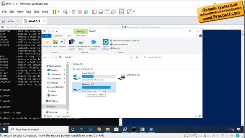245x138 pixels.
Task: Toggle the thumbnail bar in VMware toolbar
Action: coord(101,12)
